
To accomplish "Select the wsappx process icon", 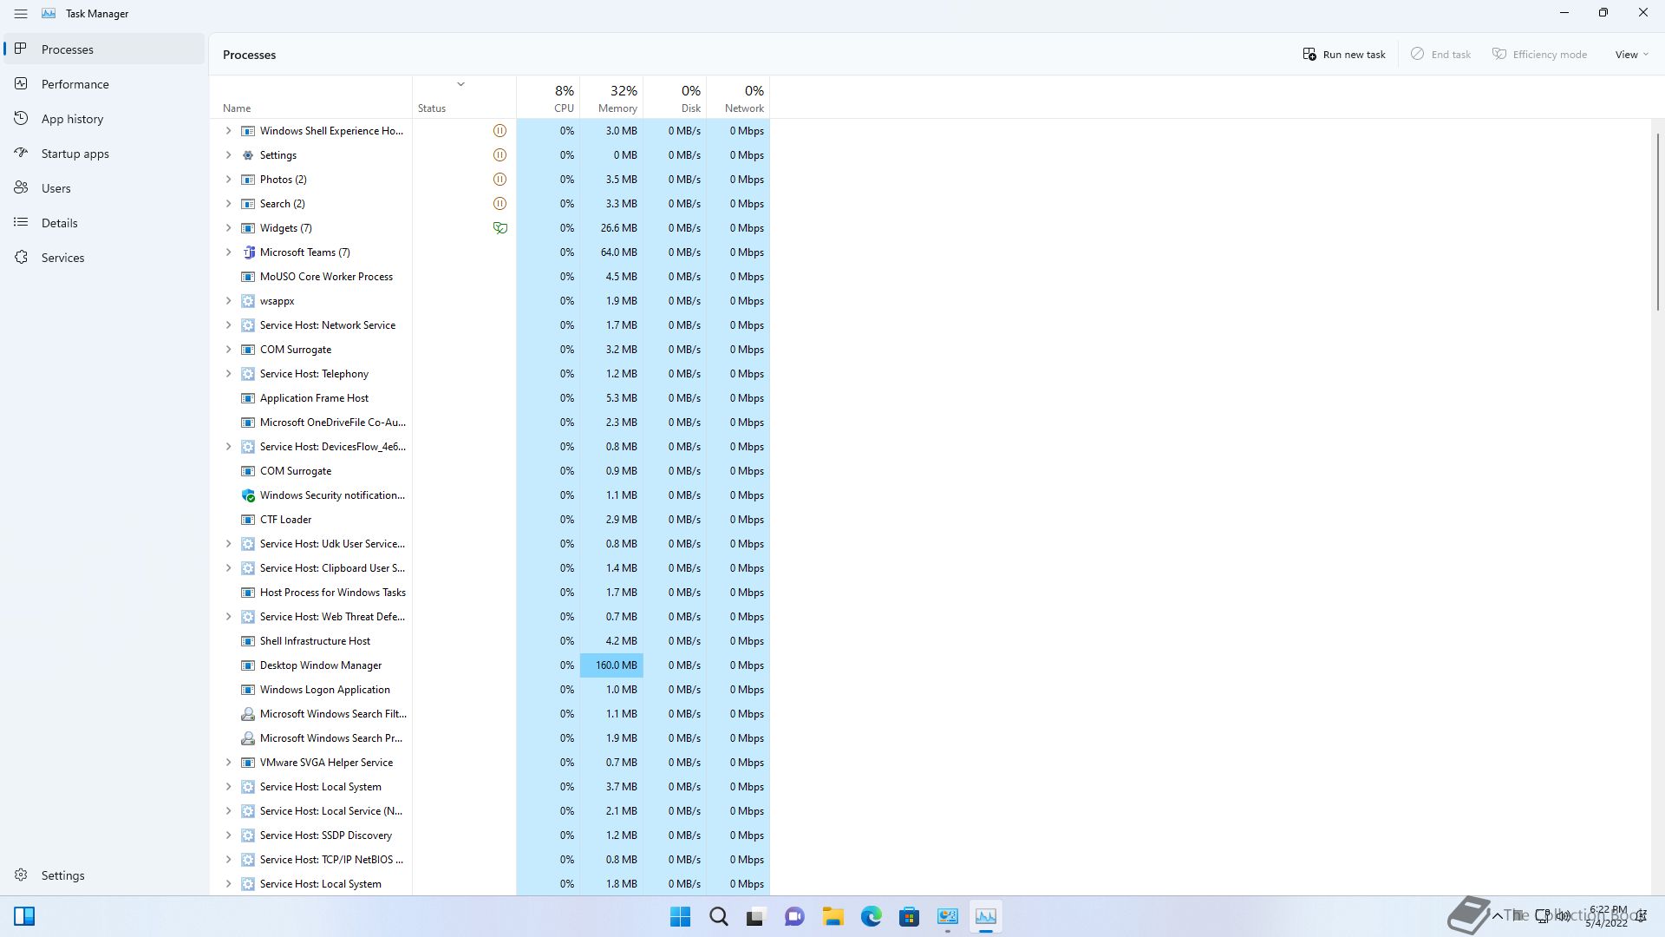I will (x=248, y=301).
